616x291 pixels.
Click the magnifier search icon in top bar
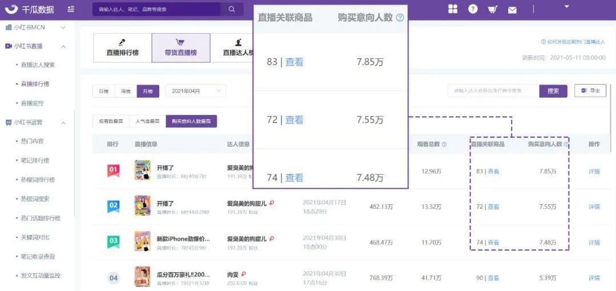pyautogui.click(x=232, y=9)
